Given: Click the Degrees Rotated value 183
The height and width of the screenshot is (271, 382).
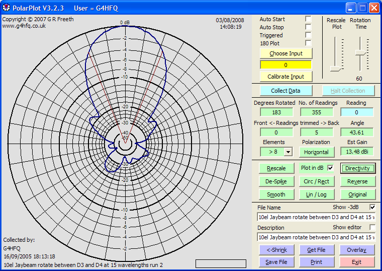Looking at the screenshot, I should [276, 112].
